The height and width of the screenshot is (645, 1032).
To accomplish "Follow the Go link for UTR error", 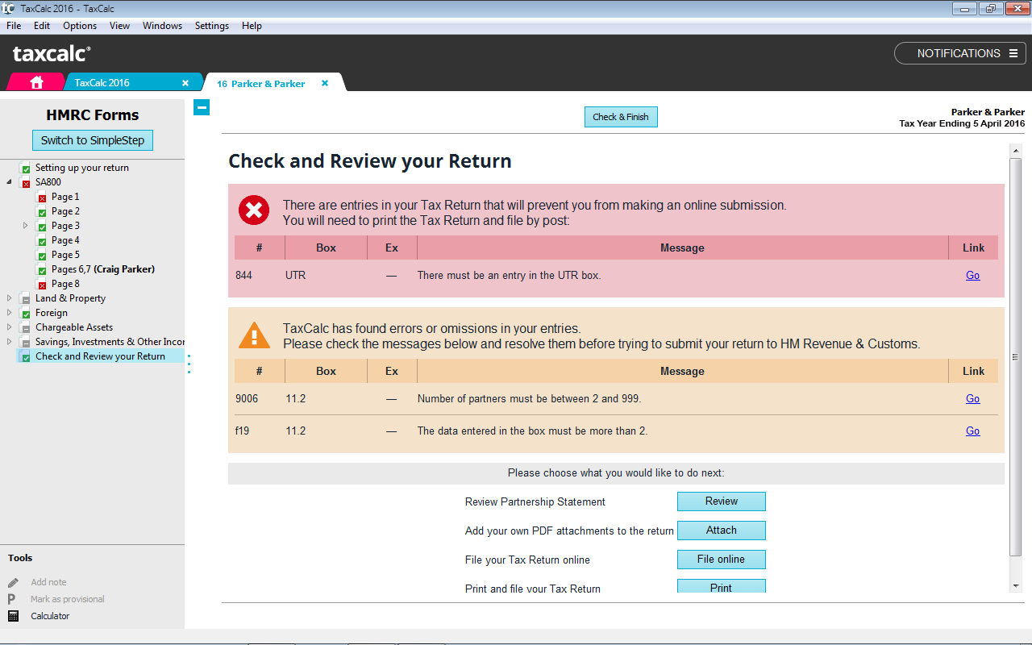I will (972, 276).
